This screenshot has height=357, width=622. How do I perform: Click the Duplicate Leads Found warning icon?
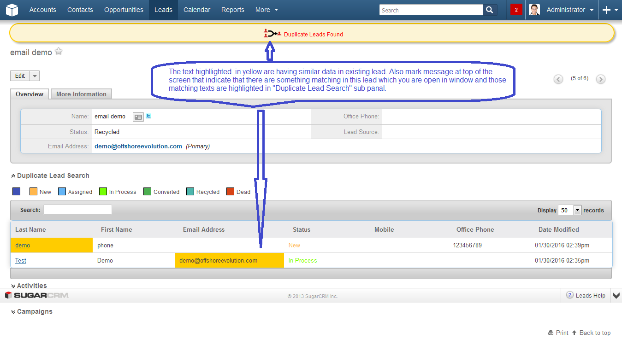point(271,33)
